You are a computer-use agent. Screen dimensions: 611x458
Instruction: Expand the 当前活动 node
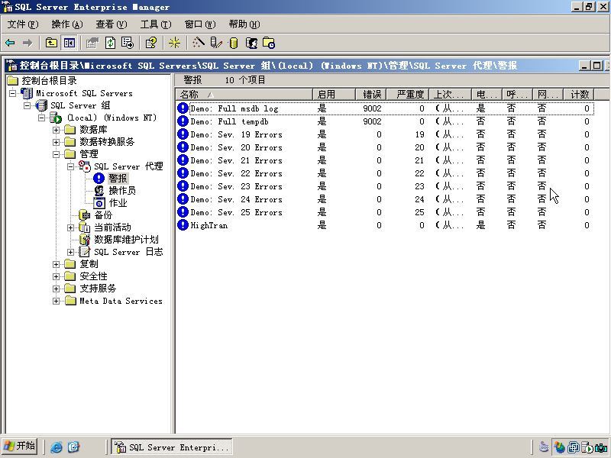point(70,227)
